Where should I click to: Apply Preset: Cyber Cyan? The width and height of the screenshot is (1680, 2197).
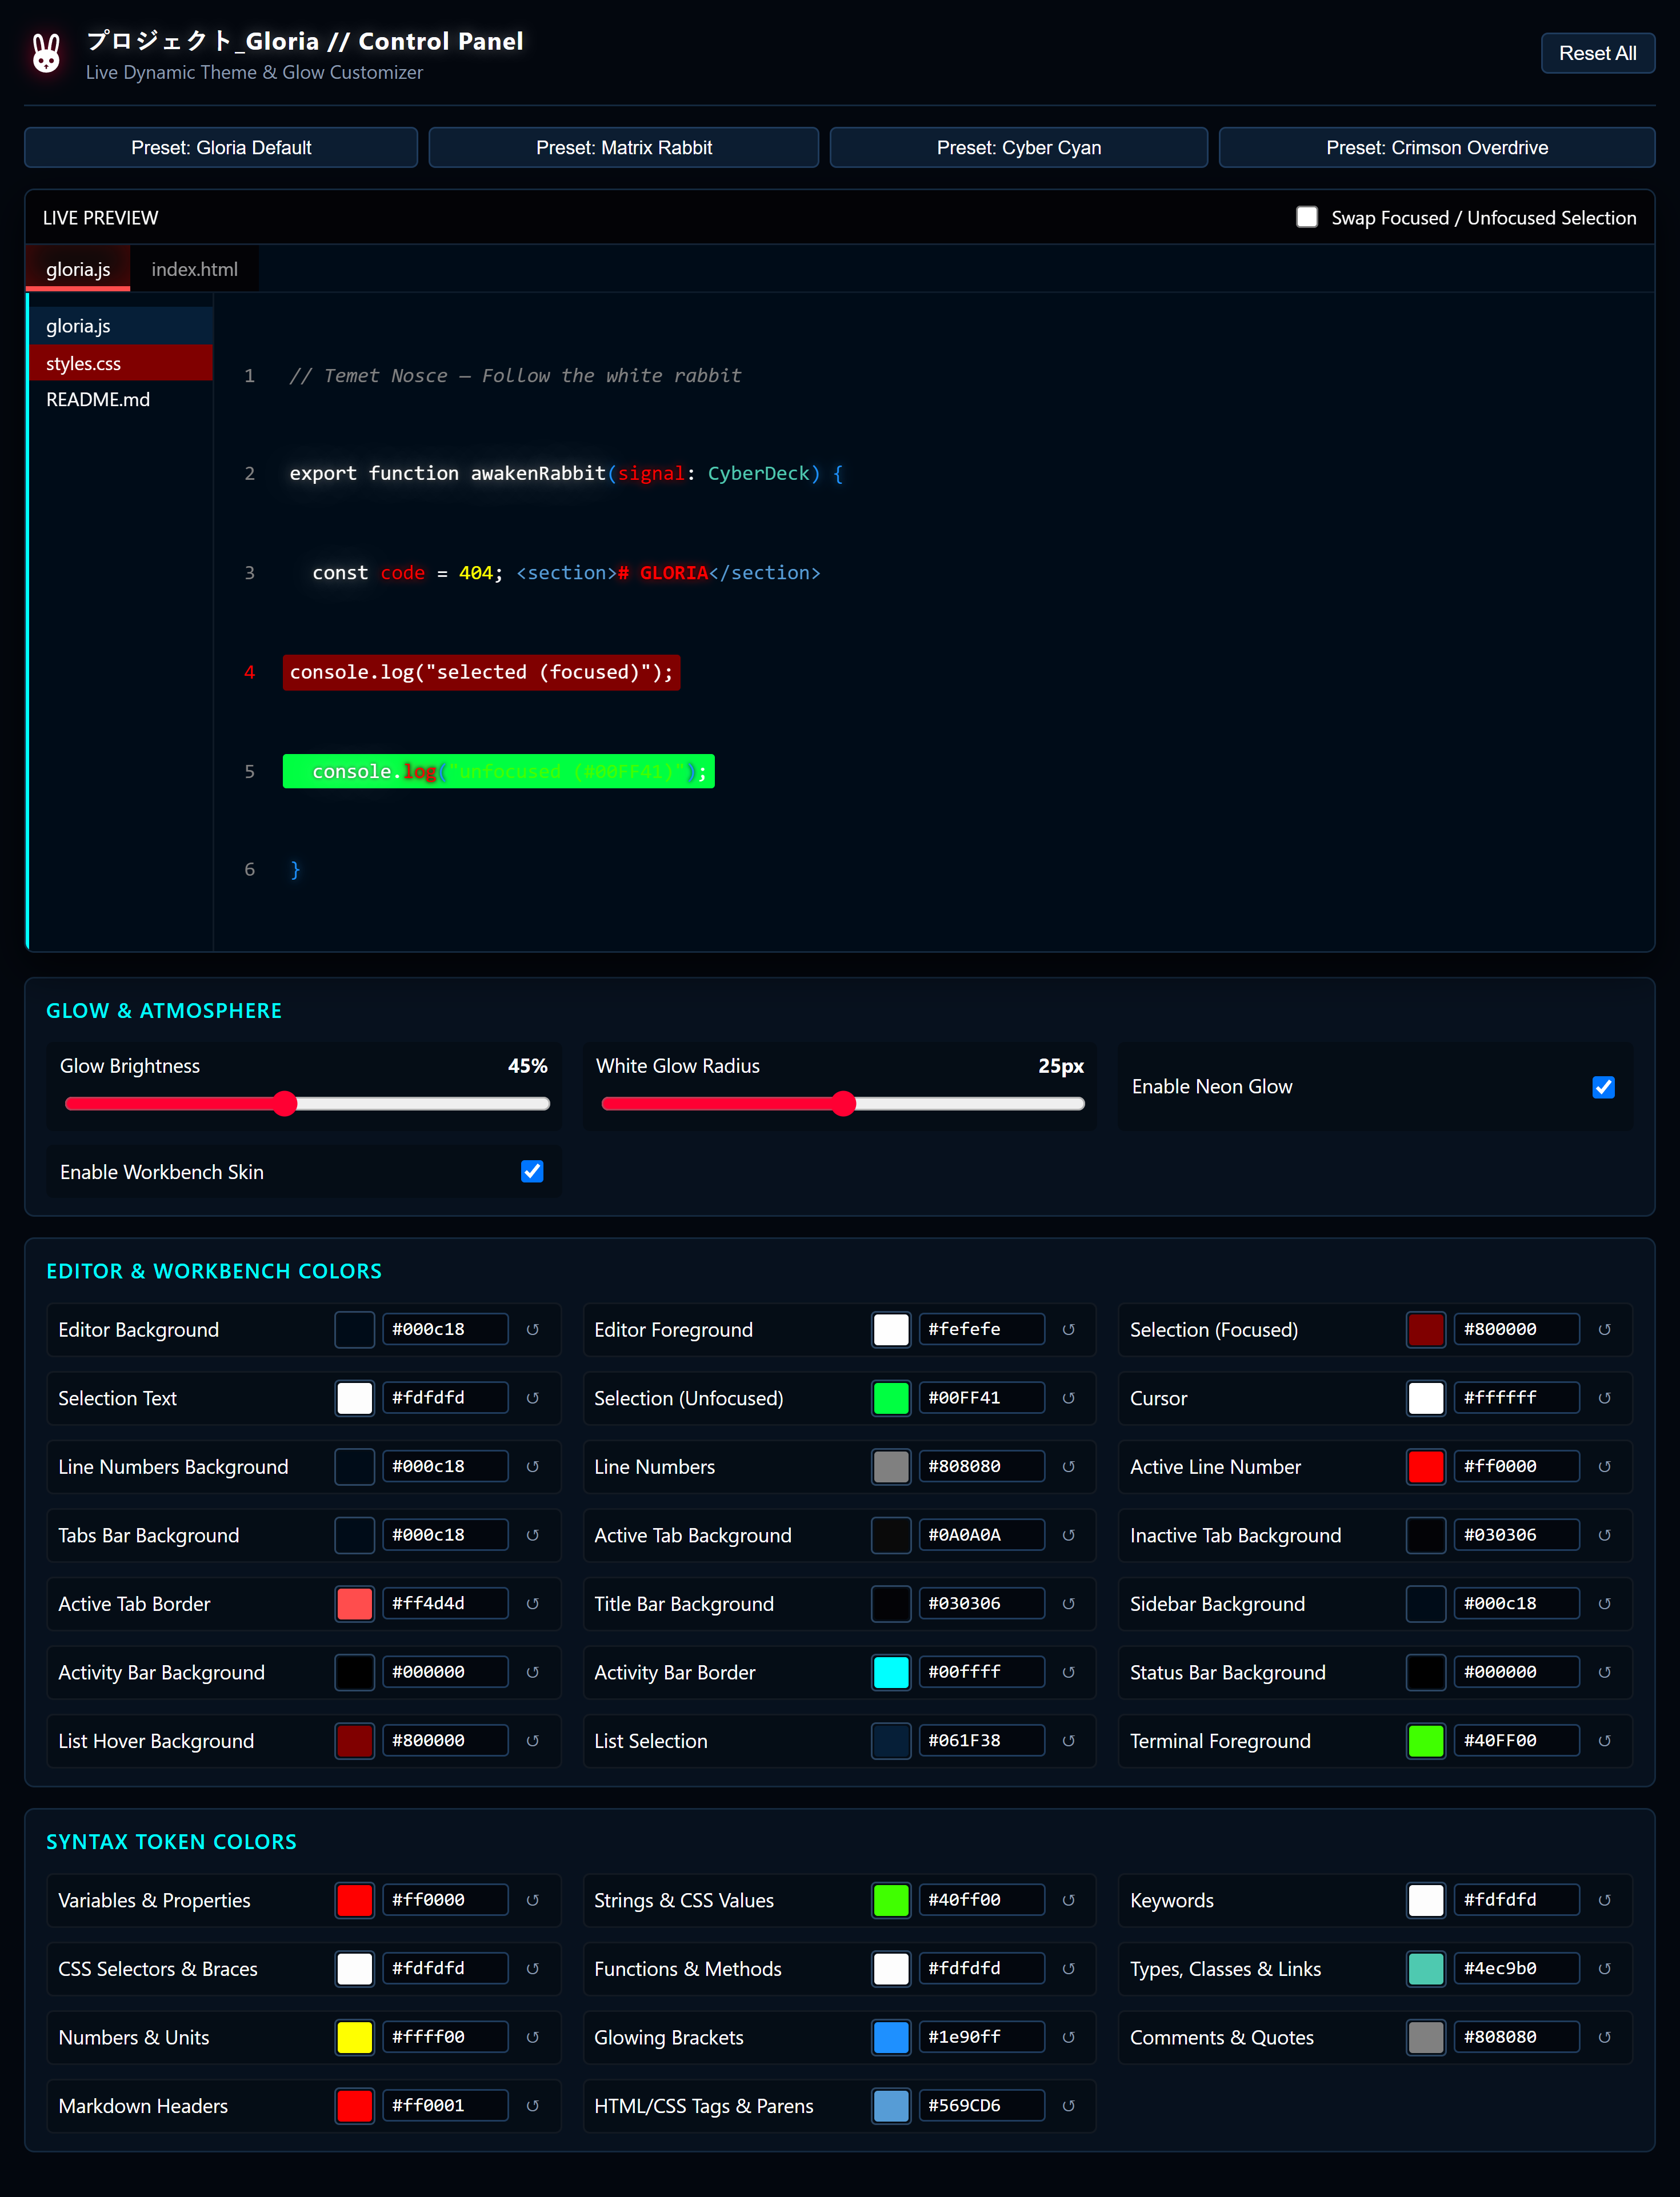point(1019,148)
